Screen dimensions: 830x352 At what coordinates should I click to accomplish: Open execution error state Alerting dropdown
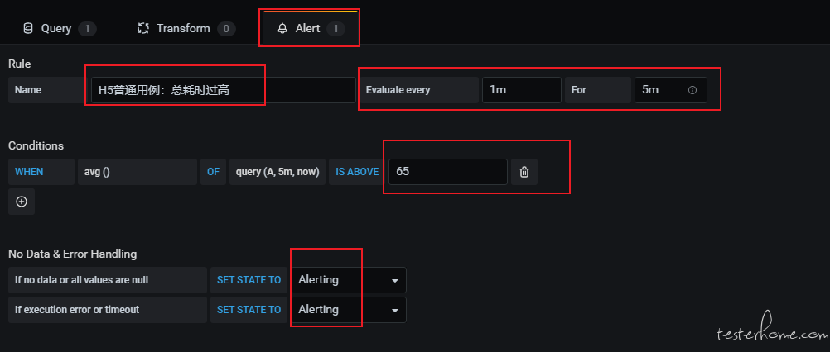(348, 310)
